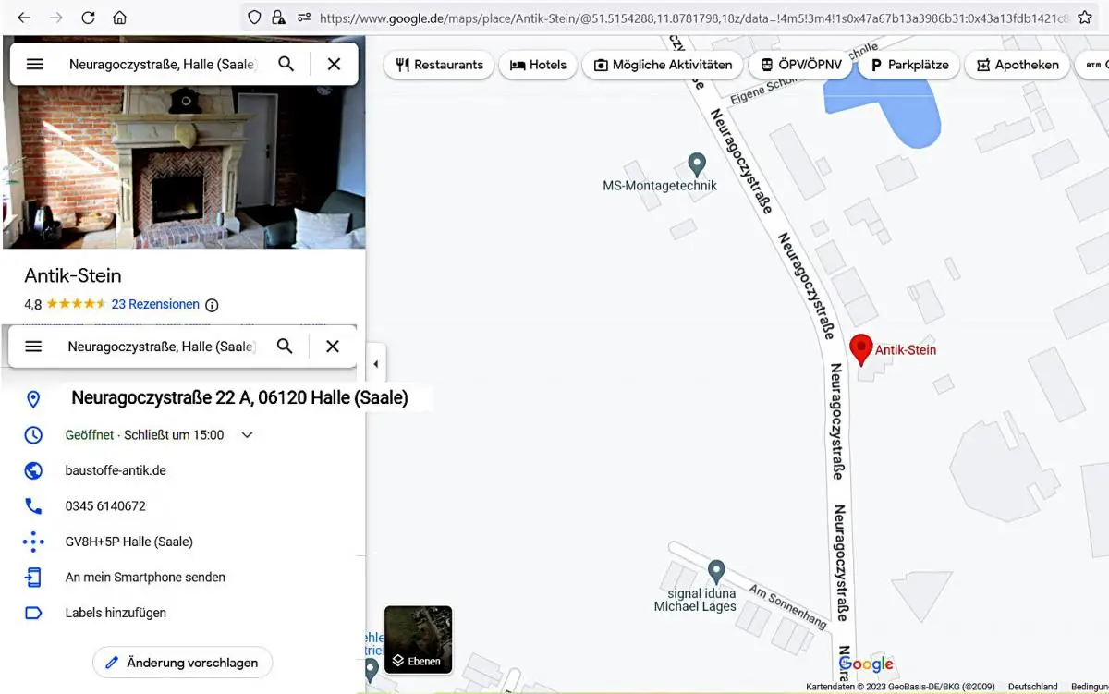This screenshot has width=1109, height=694.
Task: Visit the baustoffe-antik.de website link
Action: click(x=116, y=470)
